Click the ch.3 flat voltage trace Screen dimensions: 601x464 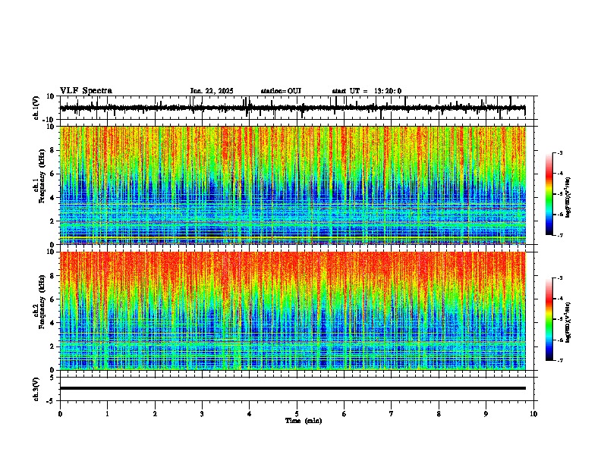293,388
